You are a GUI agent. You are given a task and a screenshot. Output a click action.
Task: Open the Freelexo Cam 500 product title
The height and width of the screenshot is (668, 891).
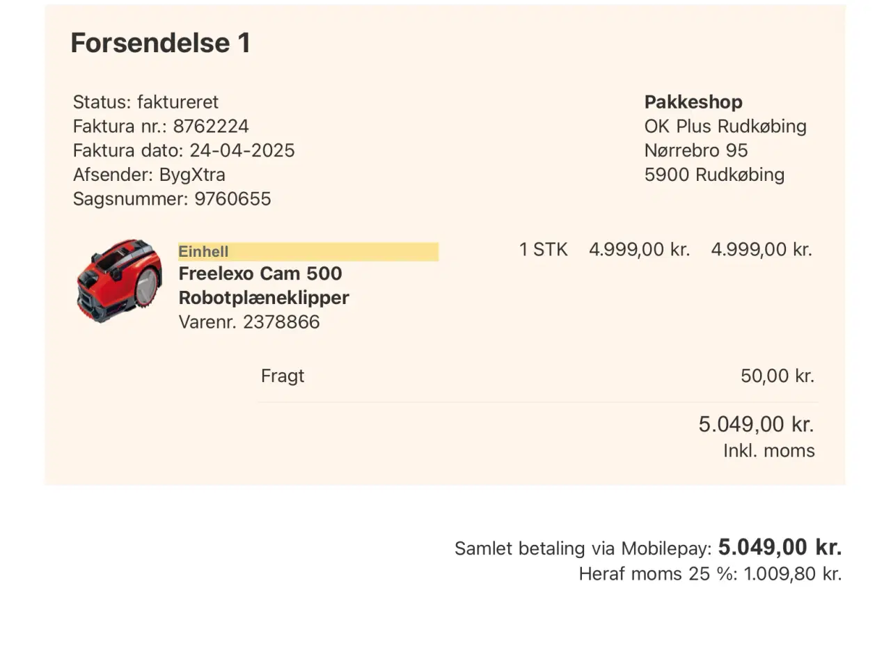[x=260, y=273]
